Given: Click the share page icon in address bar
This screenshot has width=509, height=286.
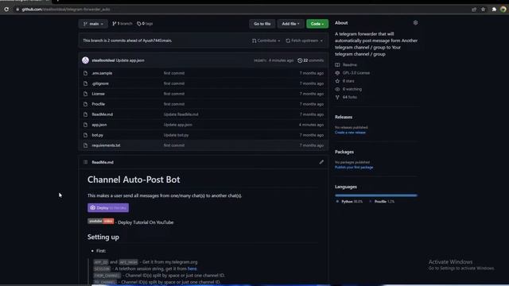Looking at the screenshot, I should click(x=474, y=10).
